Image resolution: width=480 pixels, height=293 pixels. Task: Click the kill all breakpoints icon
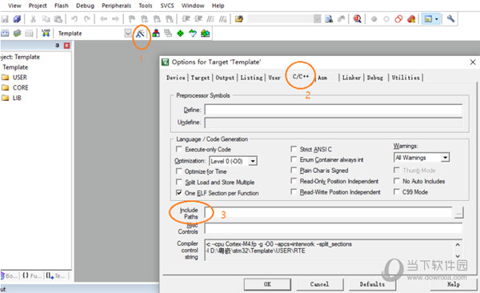coord(411,19)
